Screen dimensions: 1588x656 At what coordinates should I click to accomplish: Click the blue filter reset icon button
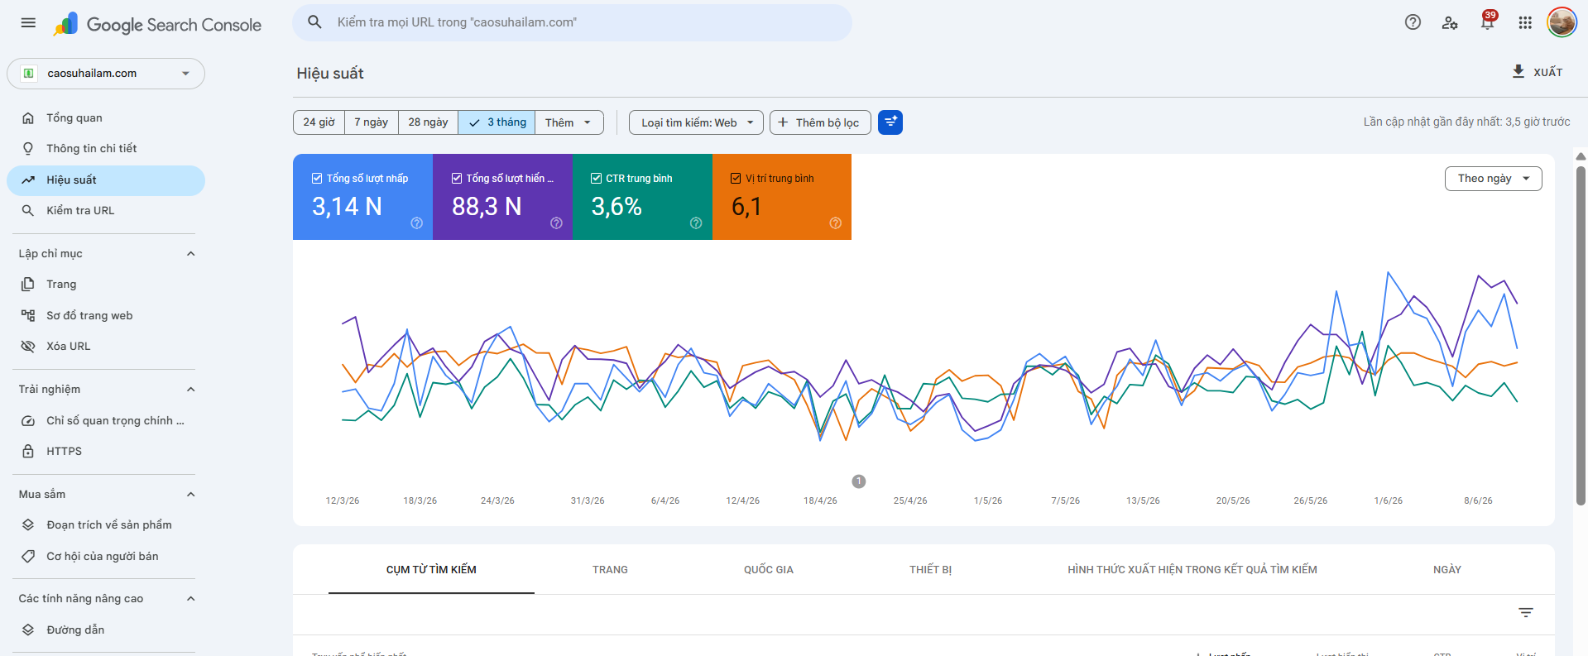coord(890,122)
